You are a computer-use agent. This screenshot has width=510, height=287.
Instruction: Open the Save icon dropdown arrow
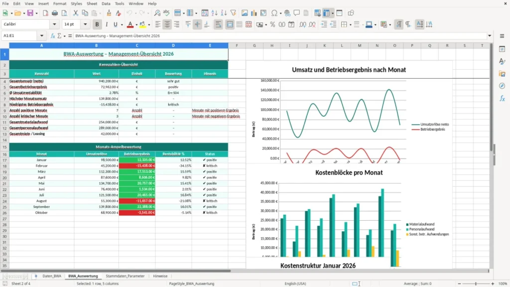(x=36, y=13)
